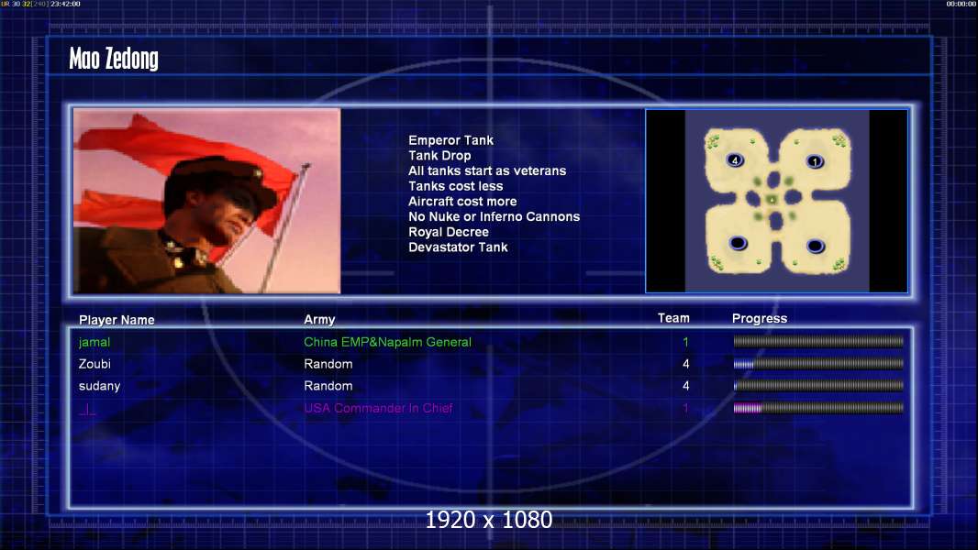Click the 'Devastator Tank' trait text
978x550 pixels.
458,247
